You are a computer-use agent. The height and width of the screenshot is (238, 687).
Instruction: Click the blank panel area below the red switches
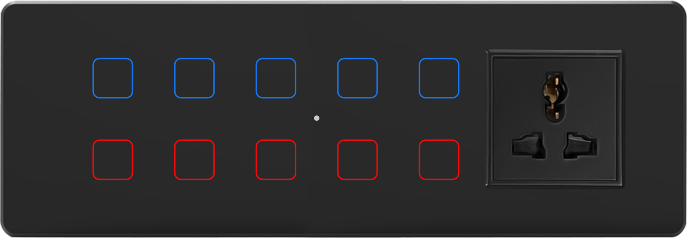(x=275, y=208)
